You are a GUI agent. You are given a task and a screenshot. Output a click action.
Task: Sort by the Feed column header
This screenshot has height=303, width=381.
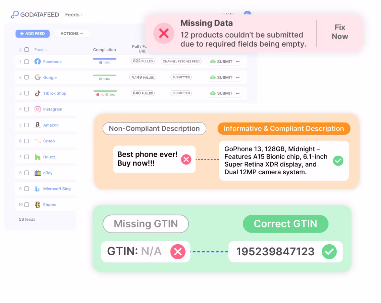39,50
